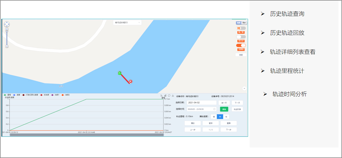Open 轨迹列表 track list button
Screen dimensions: 342x158
click(x=237, y=109)
